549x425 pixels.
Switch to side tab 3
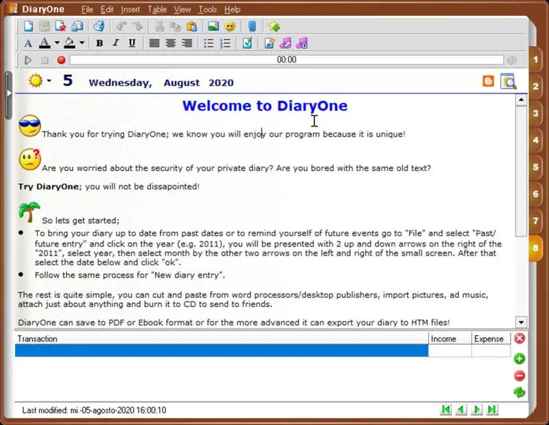pyautogui.click(x=535, y=113)
